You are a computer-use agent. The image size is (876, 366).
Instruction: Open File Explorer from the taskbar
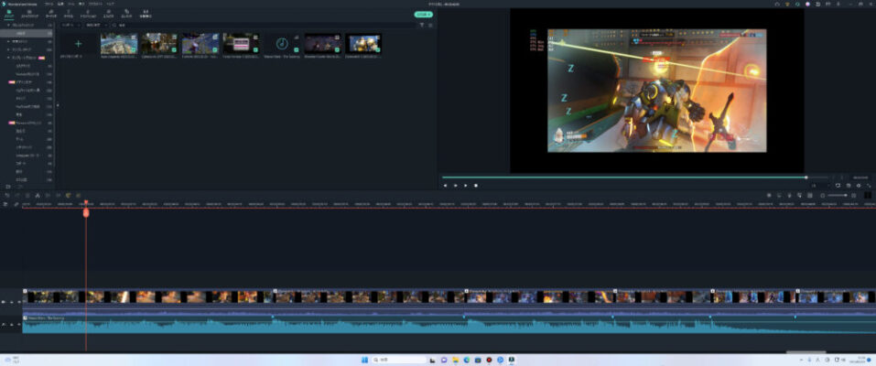(456, 360)
